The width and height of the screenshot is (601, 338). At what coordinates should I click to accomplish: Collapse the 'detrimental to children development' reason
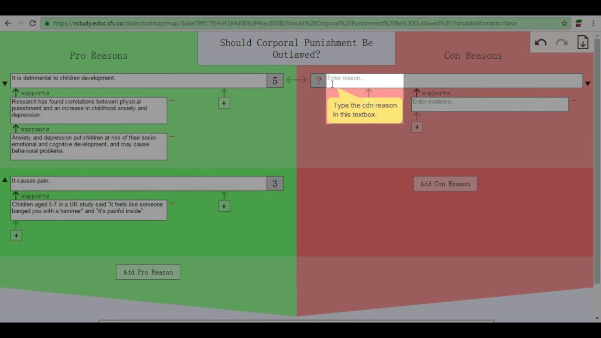pyautogui.click(x=5, y=84)
